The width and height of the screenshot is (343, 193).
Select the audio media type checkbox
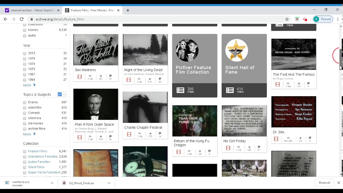click(x=25, y=35)
